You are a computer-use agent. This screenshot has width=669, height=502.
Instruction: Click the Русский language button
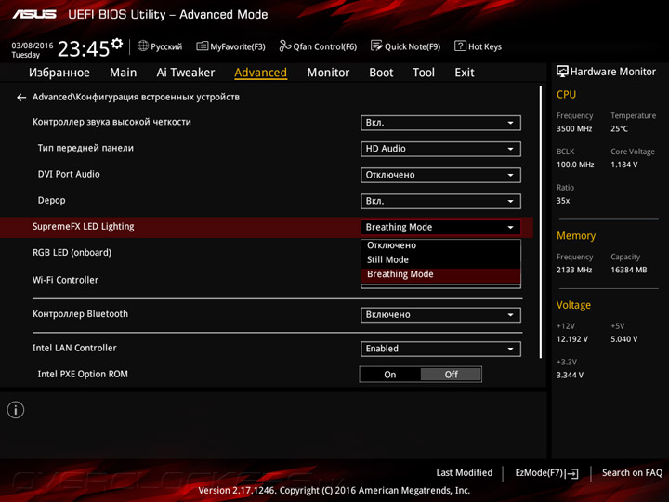click(160, 46)
